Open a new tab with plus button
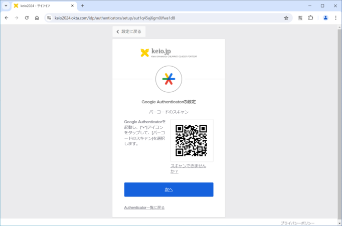This screenshot has width=342, height=226. (x=83, y=6)
